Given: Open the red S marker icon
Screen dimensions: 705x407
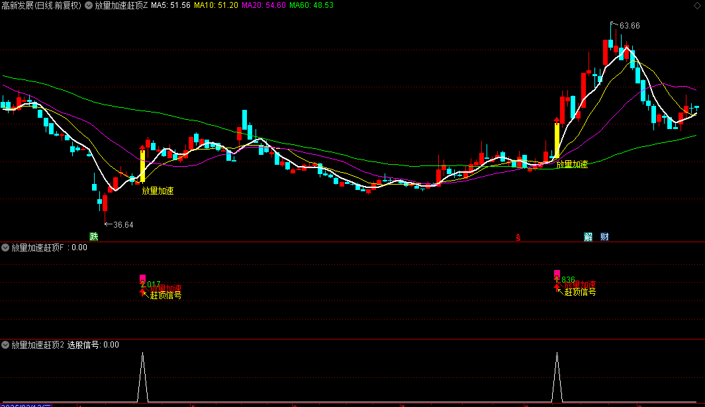Looking at the screenshot, I should pos(518,238).
